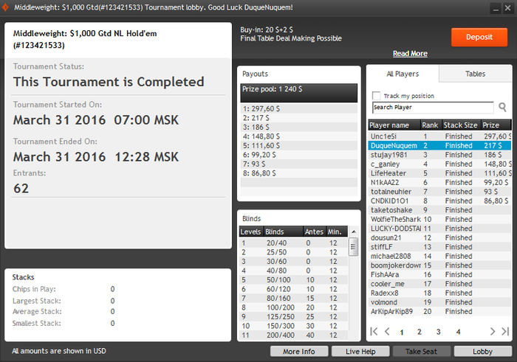Sort by Prize column header
The image size is (517, 362).
pos(496,125)
